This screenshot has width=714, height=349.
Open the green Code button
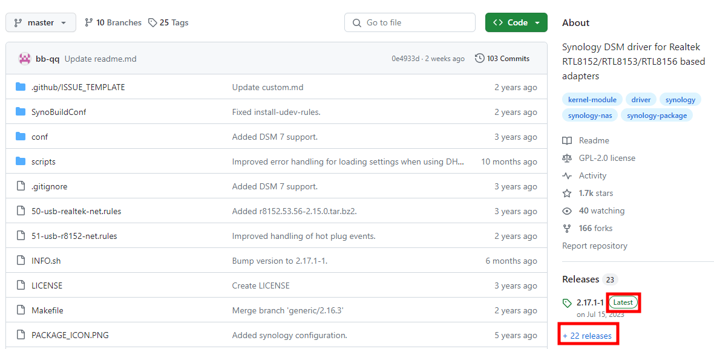[x=516, y=22]
